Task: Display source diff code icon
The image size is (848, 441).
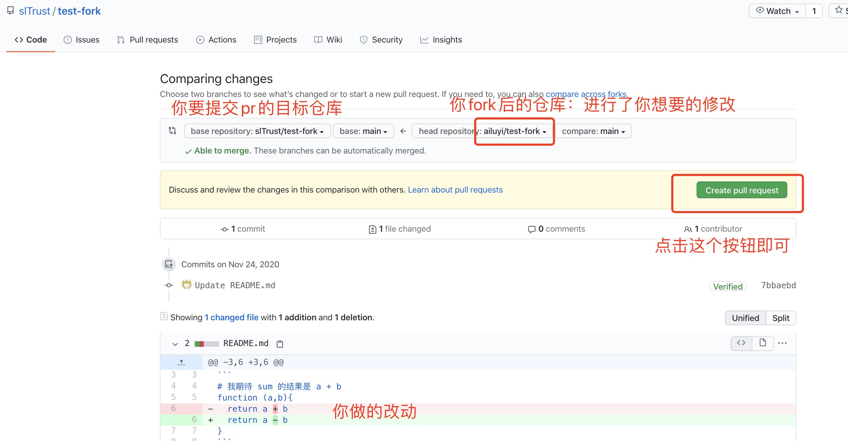Action: (x=741, y=343)
